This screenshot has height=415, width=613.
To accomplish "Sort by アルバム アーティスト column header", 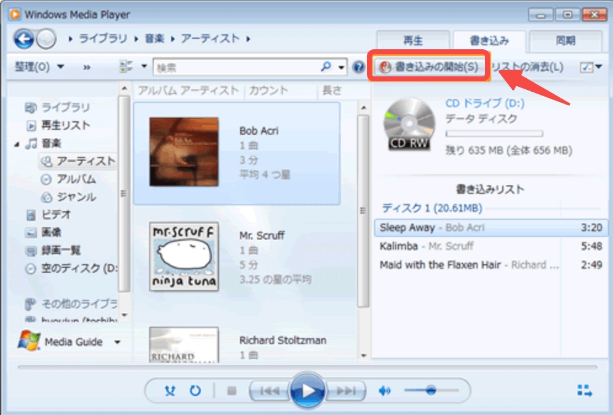I will (x=189, y=91).
